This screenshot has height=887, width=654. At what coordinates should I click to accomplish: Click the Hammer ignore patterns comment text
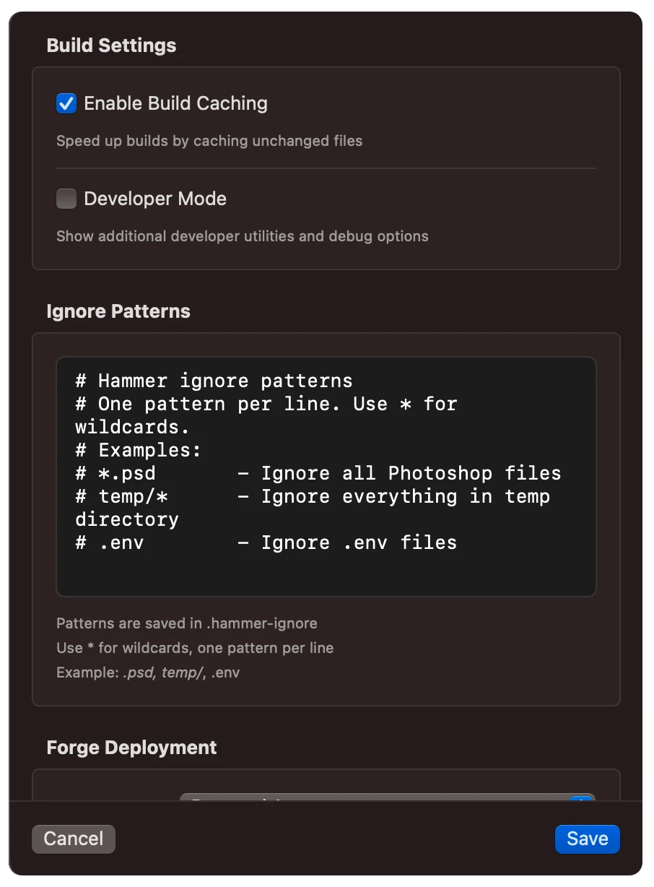click(x=213, y=381)
